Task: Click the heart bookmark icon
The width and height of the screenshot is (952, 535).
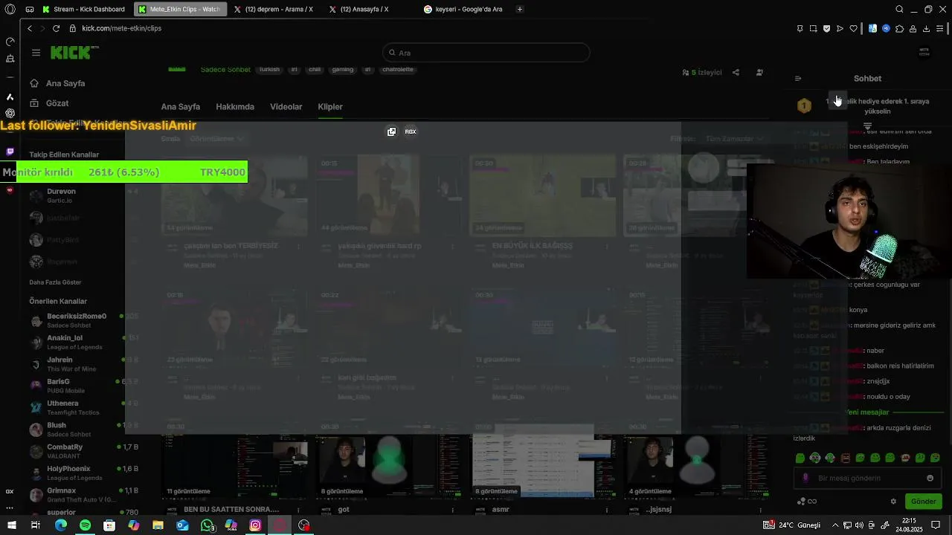Action: click(x=853, y=28)
